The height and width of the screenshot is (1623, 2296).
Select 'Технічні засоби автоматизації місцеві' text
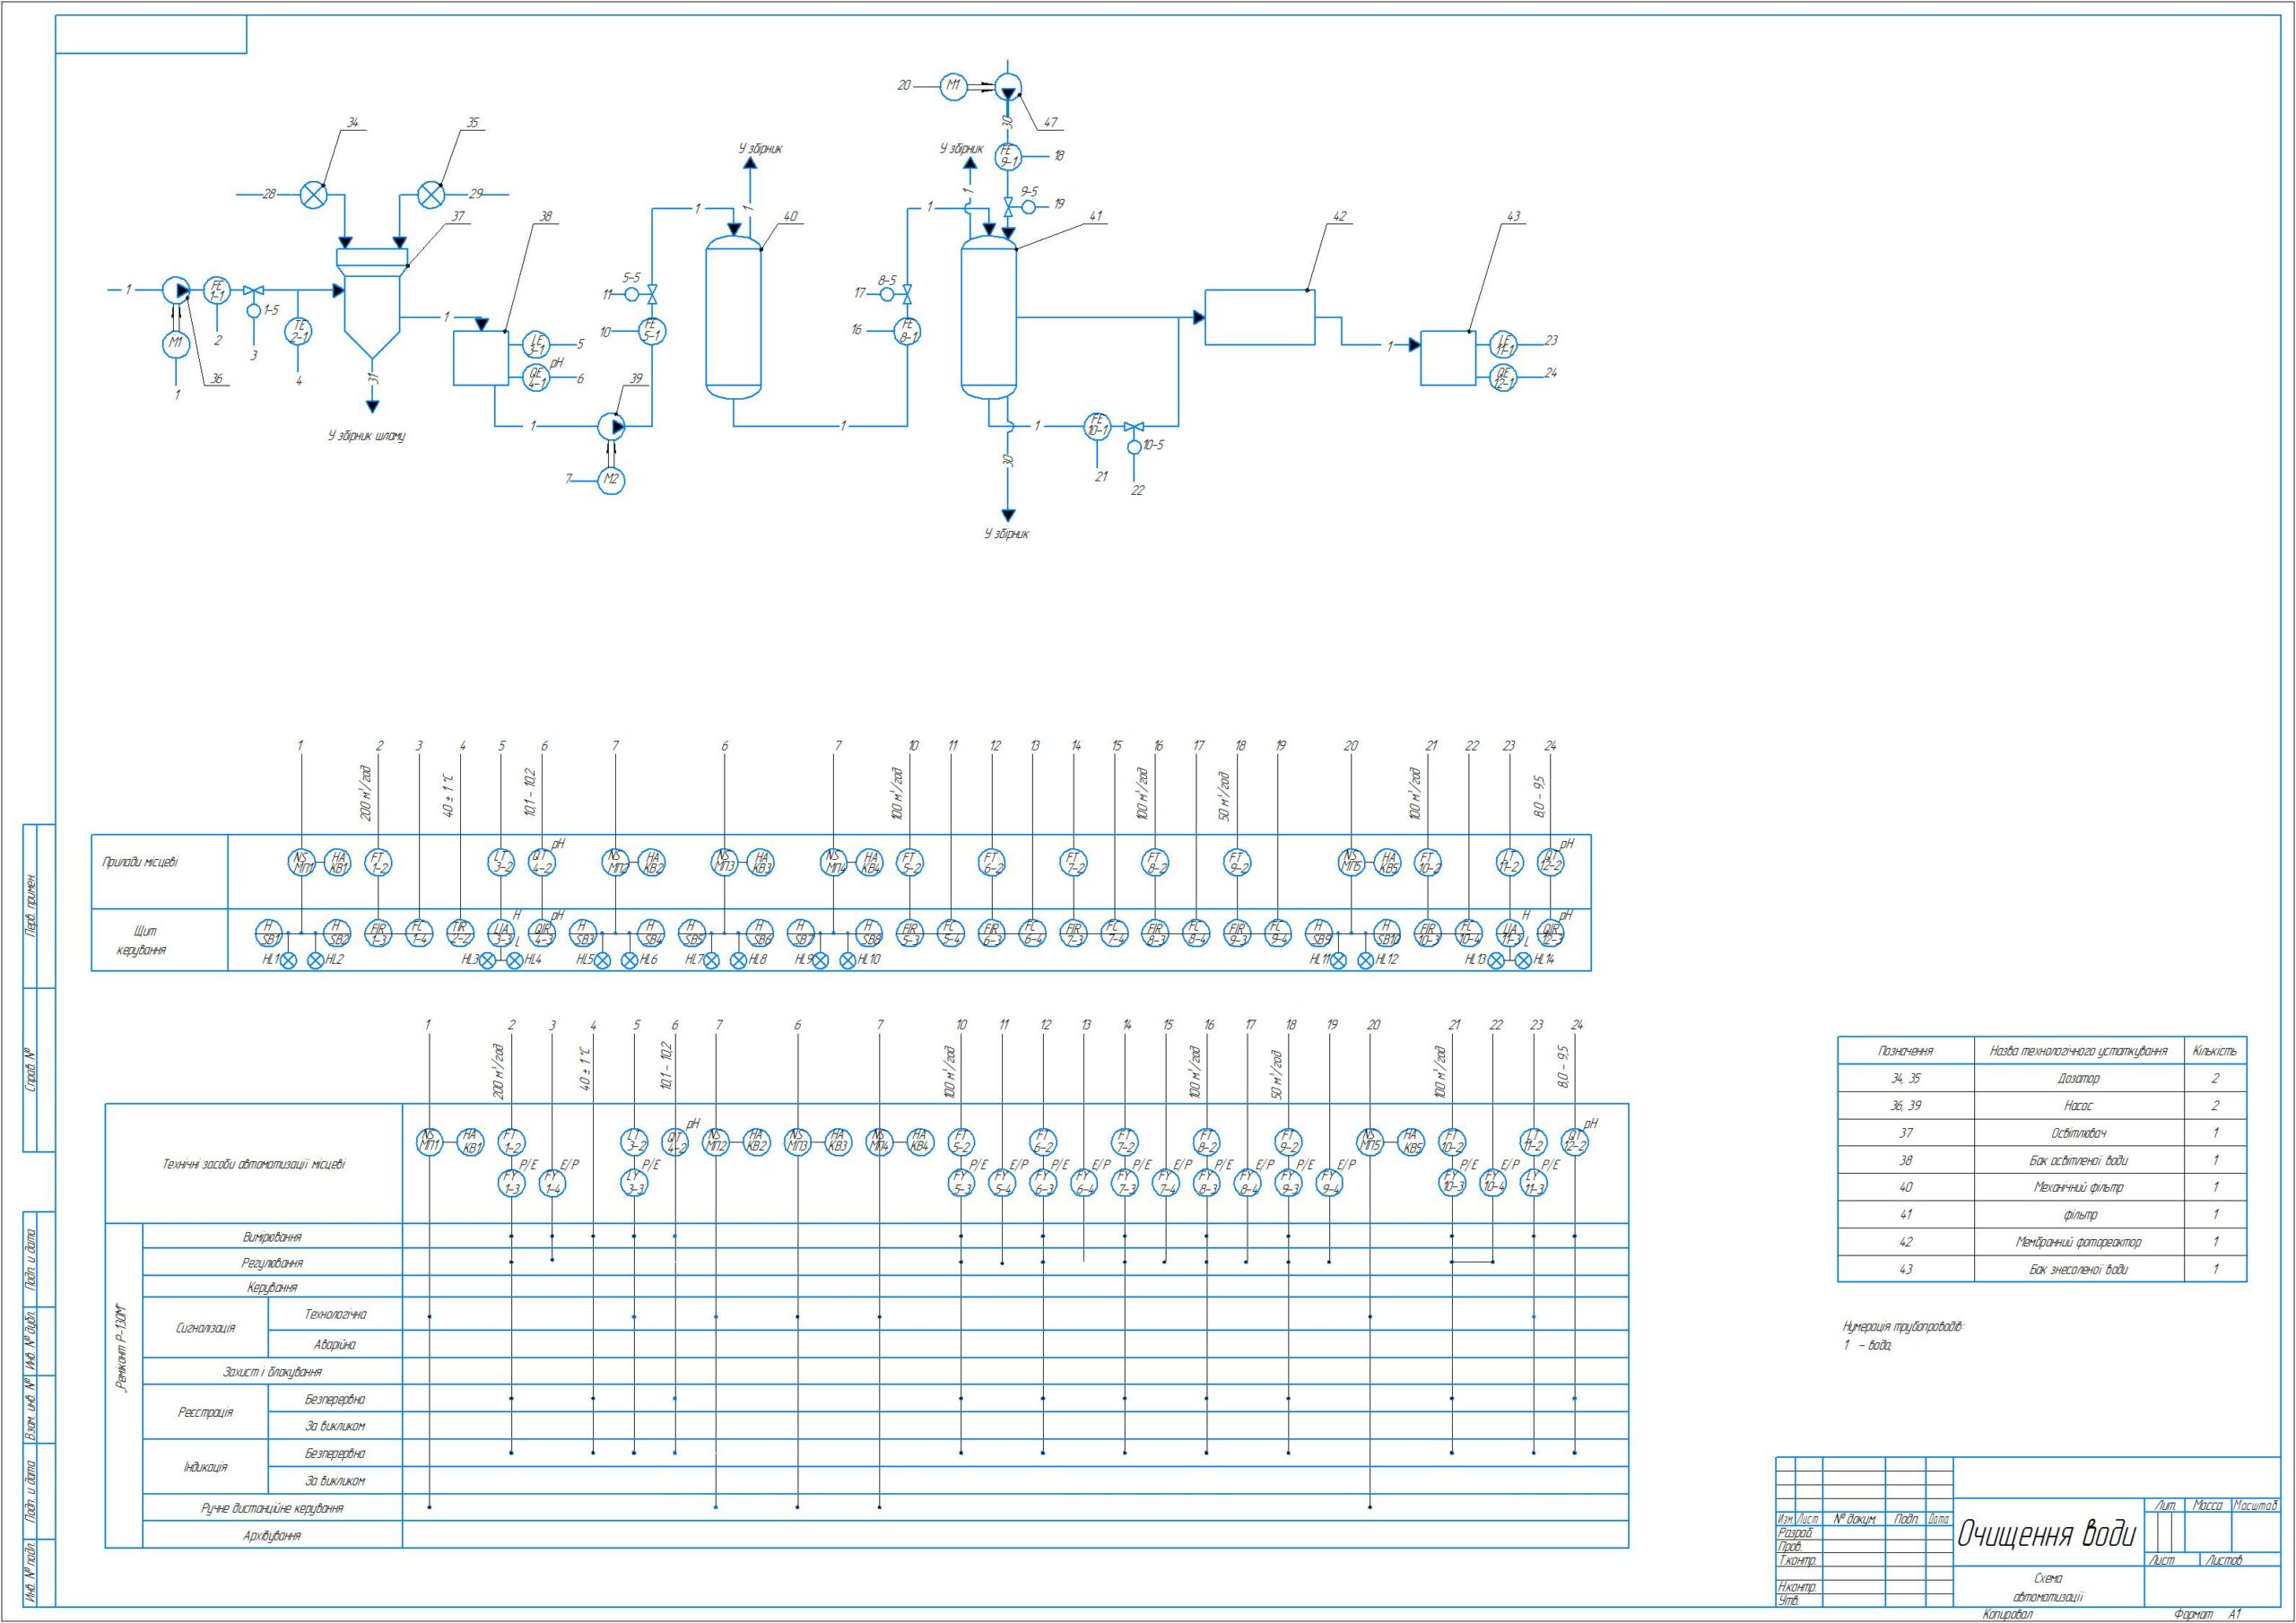pyautogui.click(x=254, y=1164)
